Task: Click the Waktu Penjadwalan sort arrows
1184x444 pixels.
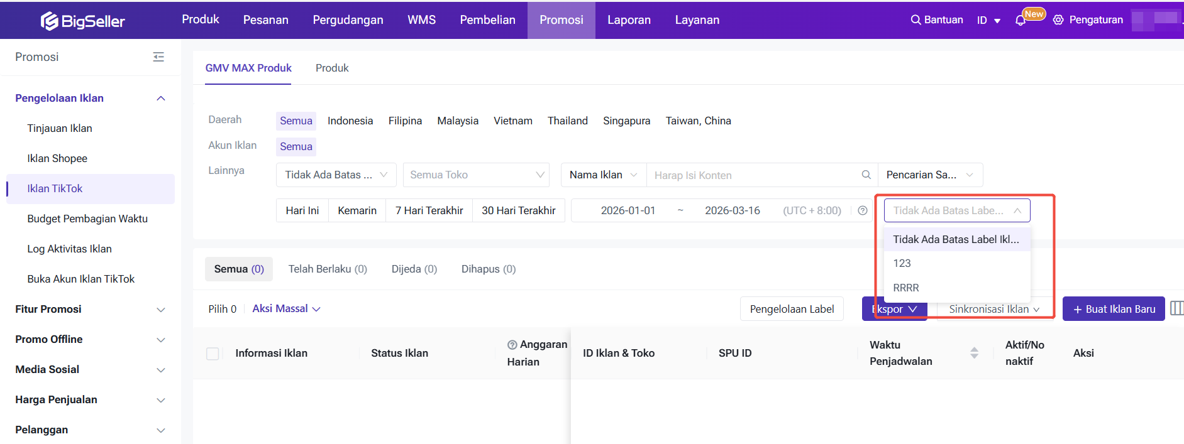Action: click(x=974, y=353)
